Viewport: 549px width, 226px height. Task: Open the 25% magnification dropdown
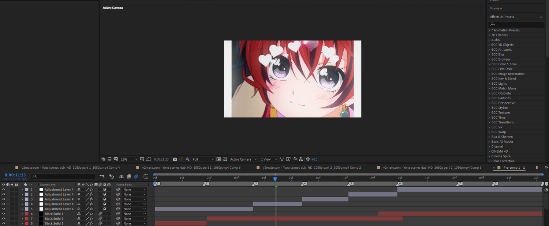tap(129, 159)
